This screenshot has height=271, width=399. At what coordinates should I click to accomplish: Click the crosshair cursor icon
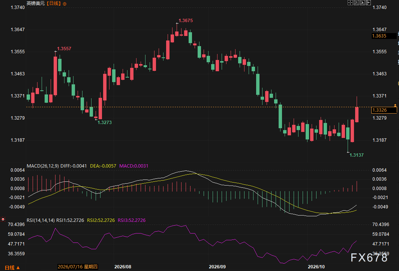350,3
